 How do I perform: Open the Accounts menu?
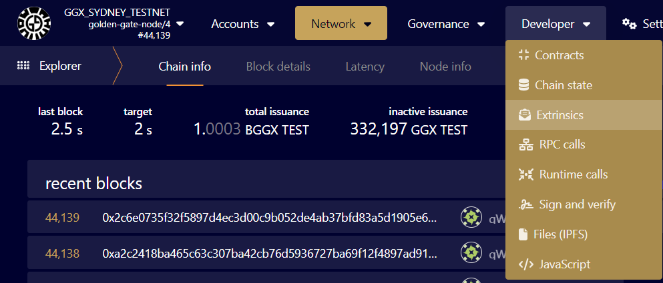(243, 24)
